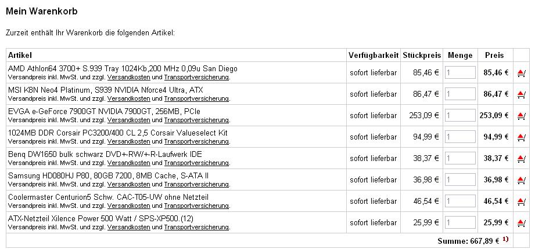The image size is (535, 249).
Task: Remove MSI K8N Neo4 Platinum from cart
Action: [x=521, y=94]
